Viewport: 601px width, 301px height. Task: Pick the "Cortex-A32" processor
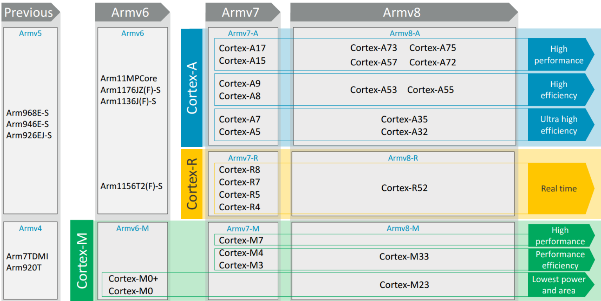point(405,132)
